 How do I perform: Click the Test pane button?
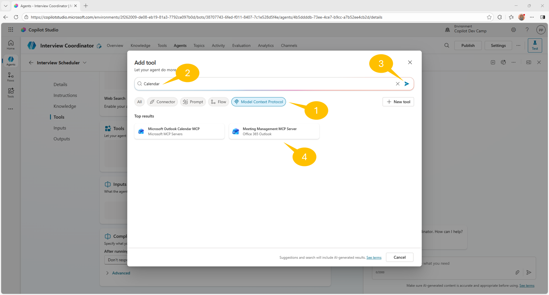(x=535, y=45)
